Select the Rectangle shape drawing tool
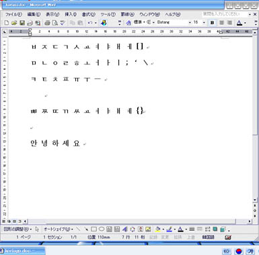 pyautogui.click(x=94, y=229)
